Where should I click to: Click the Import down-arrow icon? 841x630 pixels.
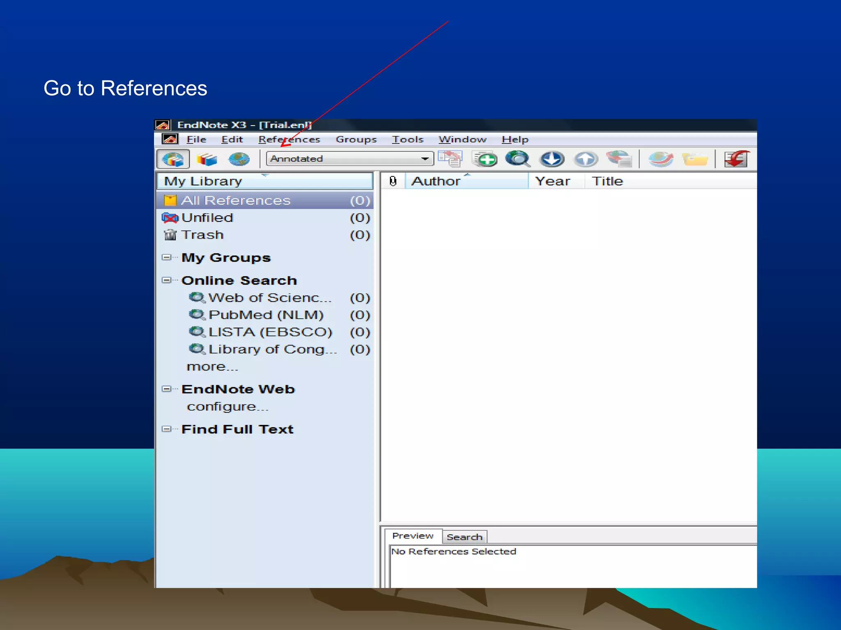tap(552, 159)
